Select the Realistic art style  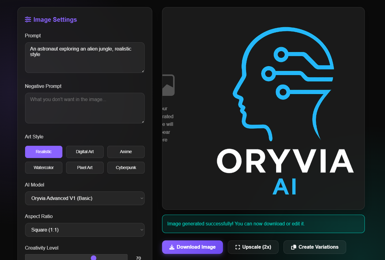[44, 152]
